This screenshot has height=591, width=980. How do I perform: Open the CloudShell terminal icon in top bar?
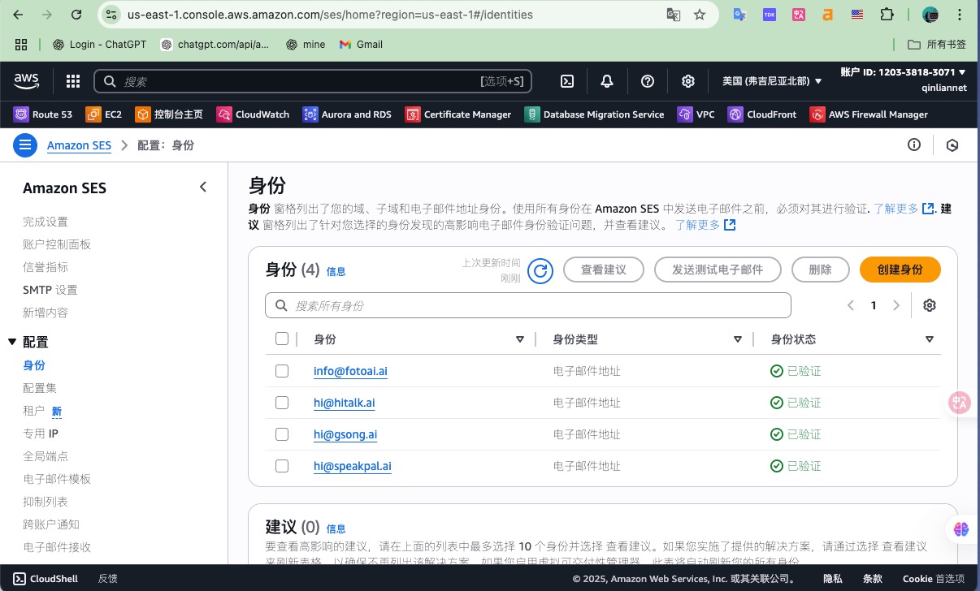(568, 81)
